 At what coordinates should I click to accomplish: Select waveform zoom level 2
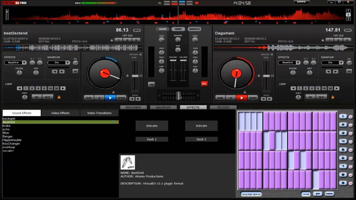(x=348, y=15)
